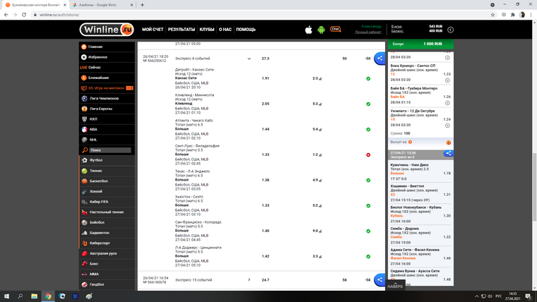Open the Chat support icon

click(336, 29)
